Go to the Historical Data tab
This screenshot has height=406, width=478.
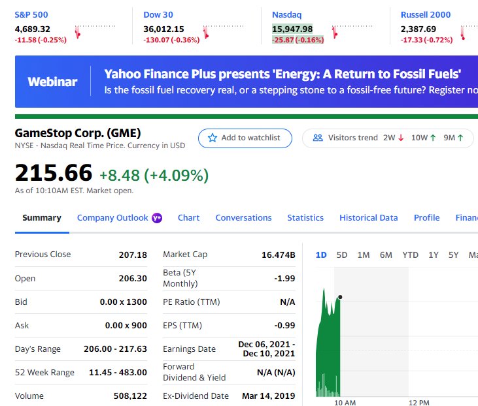[369, 218]
